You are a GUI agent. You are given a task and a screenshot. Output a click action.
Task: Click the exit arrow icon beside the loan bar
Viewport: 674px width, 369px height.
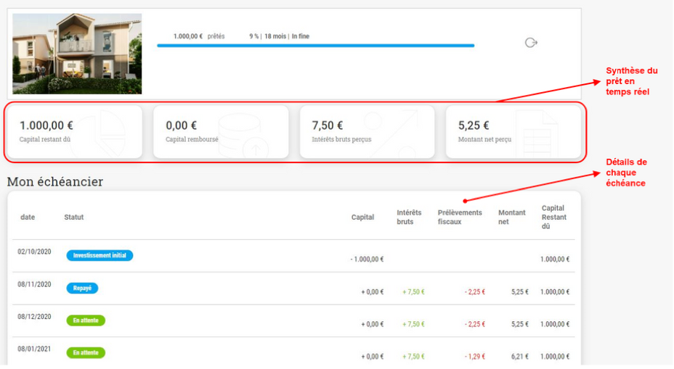pos(532,43)
